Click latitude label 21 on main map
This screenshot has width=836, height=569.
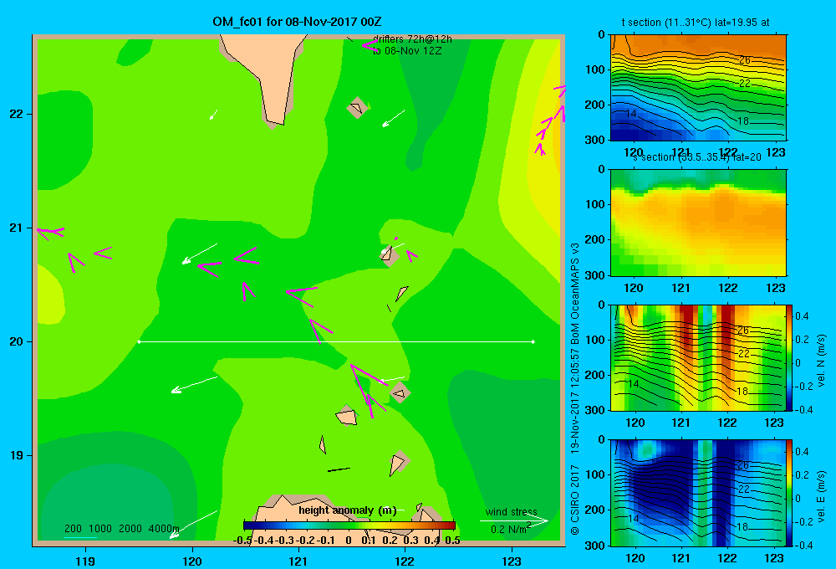[x=16, y=228]
